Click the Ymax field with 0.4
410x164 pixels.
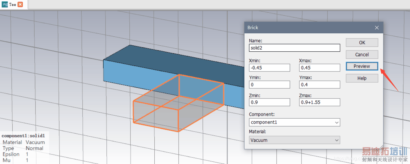point(320,85)
